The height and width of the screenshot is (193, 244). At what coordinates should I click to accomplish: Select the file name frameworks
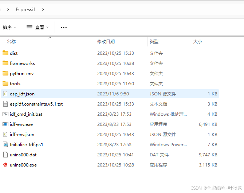coord(22,63)
